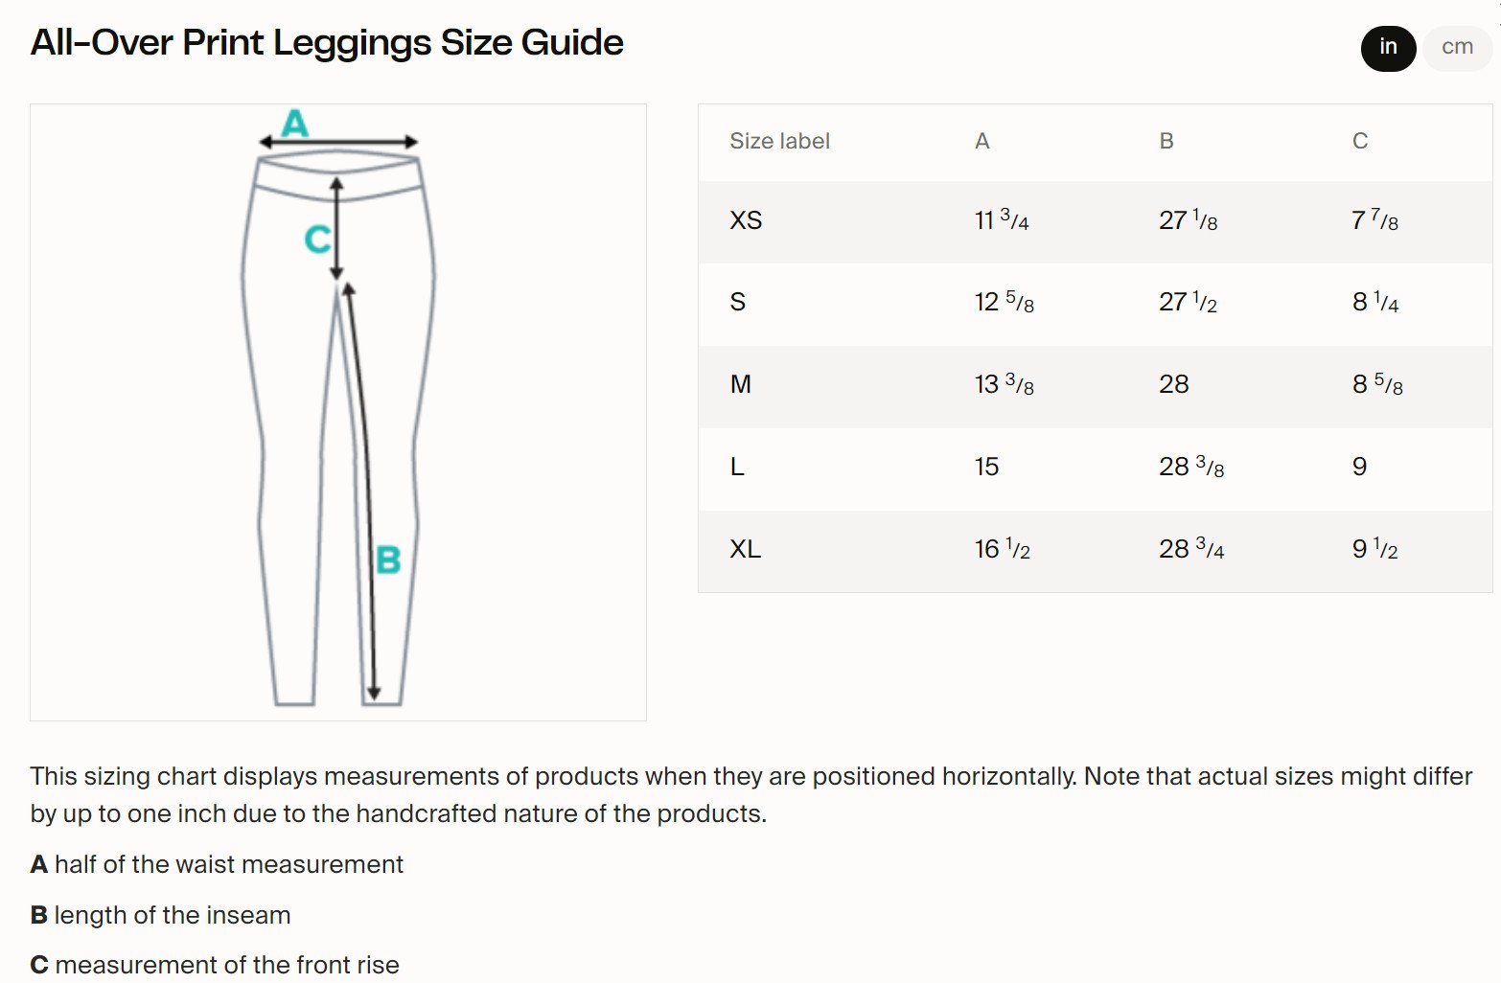This screenshot has height=983, width=1501.
Task: Click the XL waist value 16 1/2
Action: click(x=1002, y=550)
